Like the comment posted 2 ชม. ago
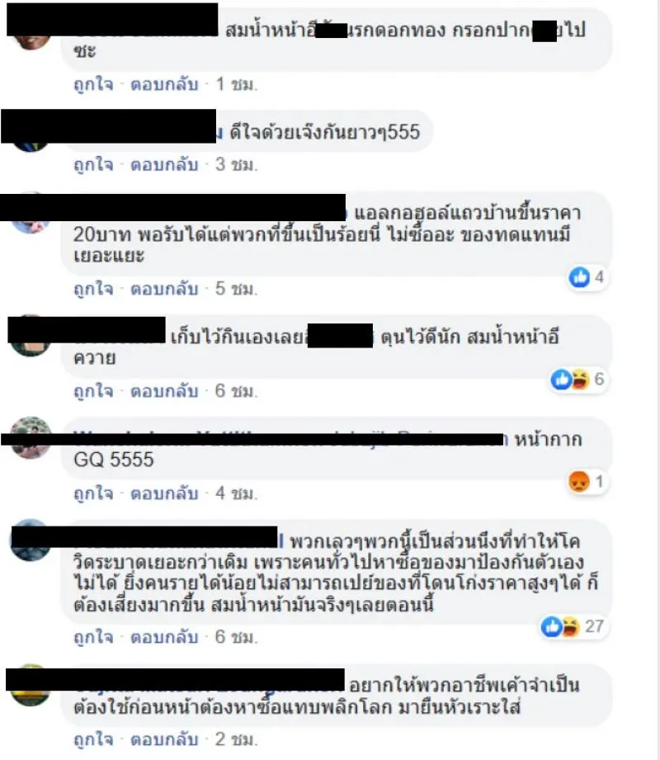This screenshot has width=660, height=760. pos(93,739)
